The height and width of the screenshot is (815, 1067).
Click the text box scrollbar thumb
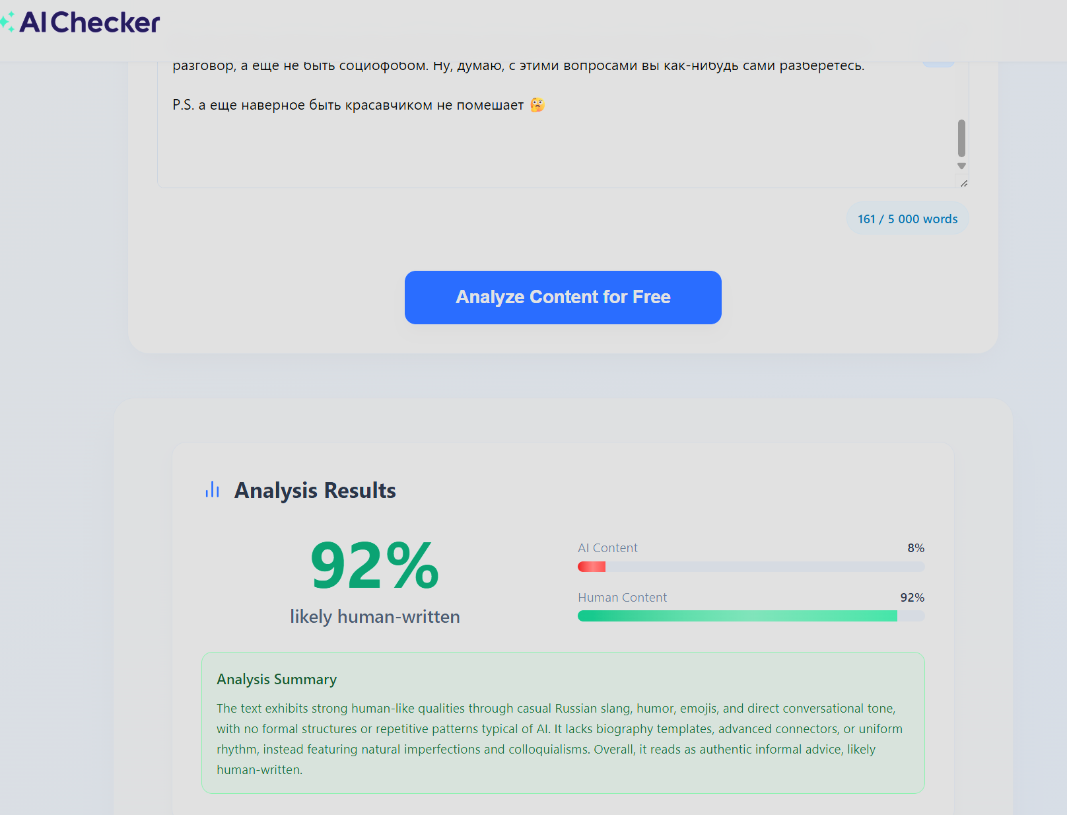pos(961,137)
